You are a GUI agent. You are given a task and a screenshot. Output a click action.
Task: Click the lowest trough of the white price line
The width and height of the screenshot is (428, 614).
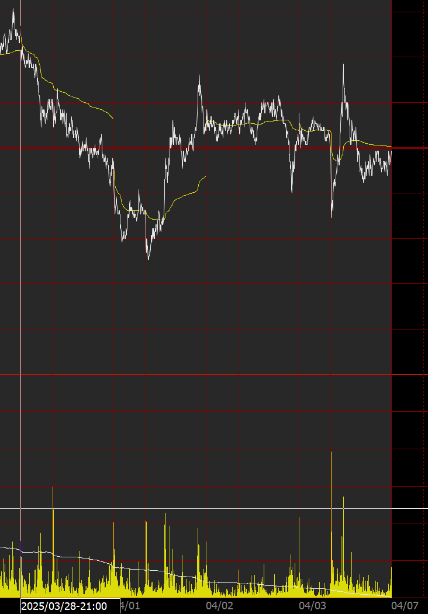[148, 258]
